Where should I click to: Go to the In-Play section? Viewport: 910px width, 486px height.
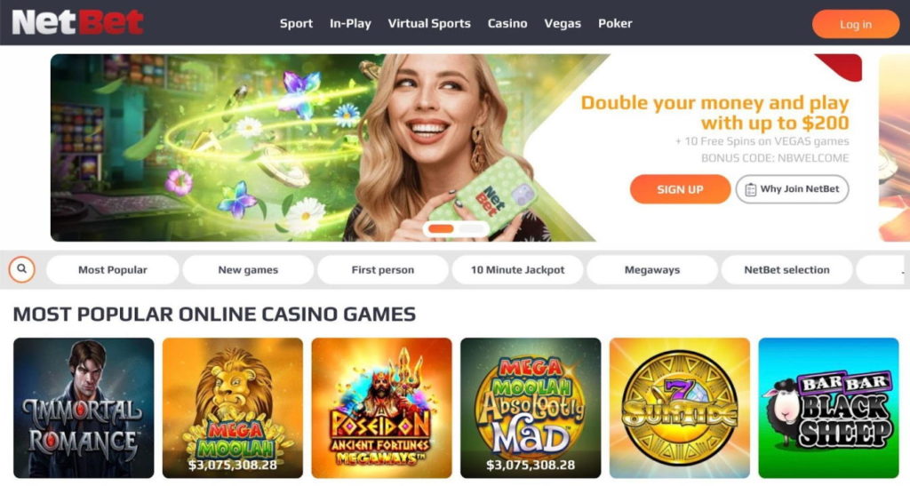coord(350,24)
